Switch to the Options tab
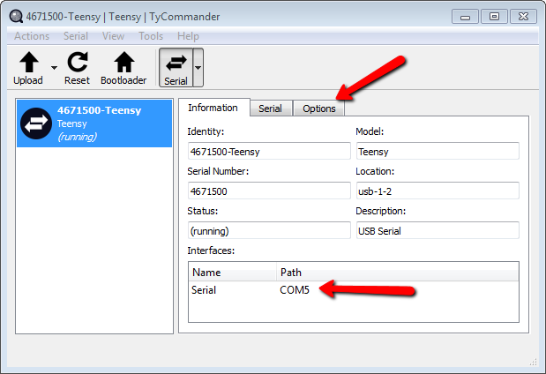This screenshot has width=546, height=374. tap(319, 108)
